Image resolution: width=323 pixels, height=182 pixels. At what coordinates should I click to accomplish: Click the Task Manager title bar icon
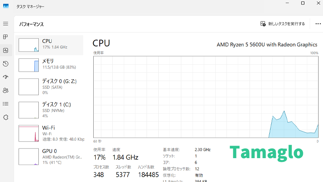6,6
